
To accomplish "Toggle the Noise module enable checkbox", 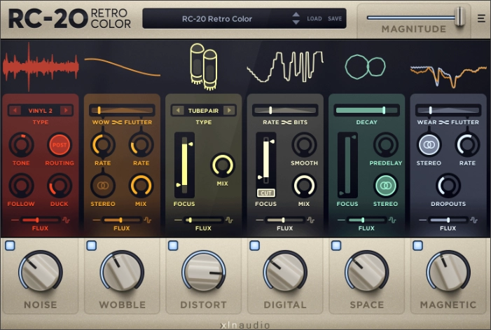I will (10, 245).
